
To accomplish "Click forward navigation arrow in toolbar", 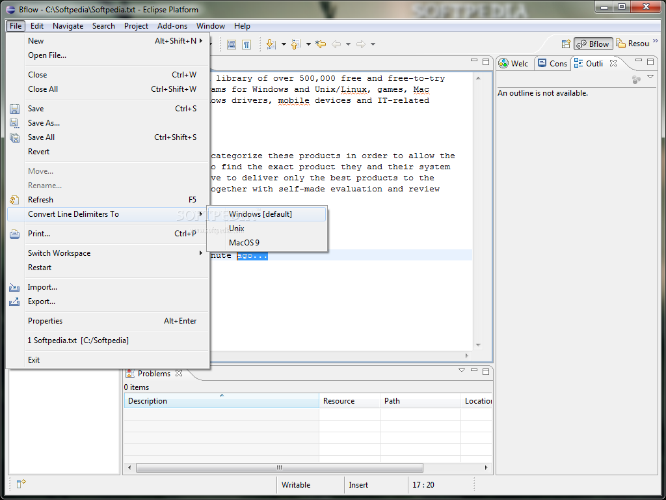I will coord(361,44).
